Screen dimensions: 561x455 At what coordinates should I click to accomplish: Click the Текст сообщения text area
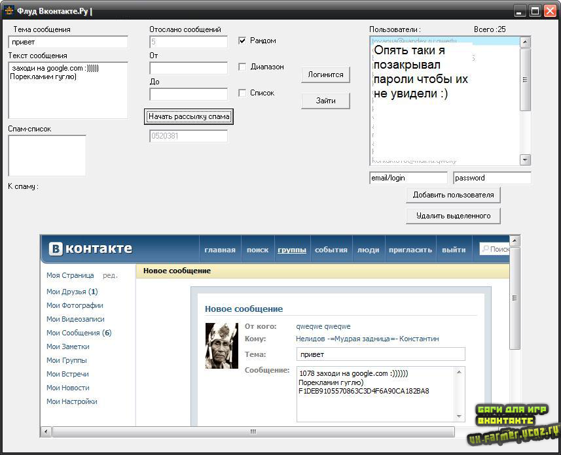tap(68, 90)
